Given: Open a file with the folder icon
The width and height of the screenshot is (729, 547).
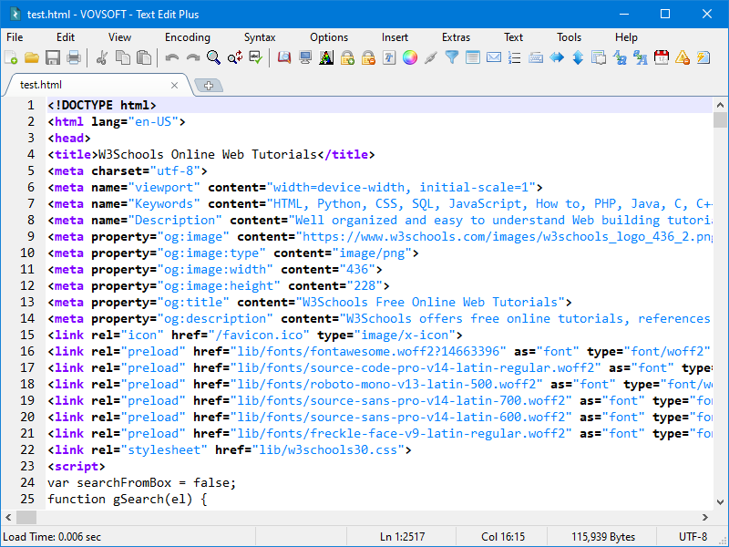Looking at the screenshot, I should click(32, 57).
